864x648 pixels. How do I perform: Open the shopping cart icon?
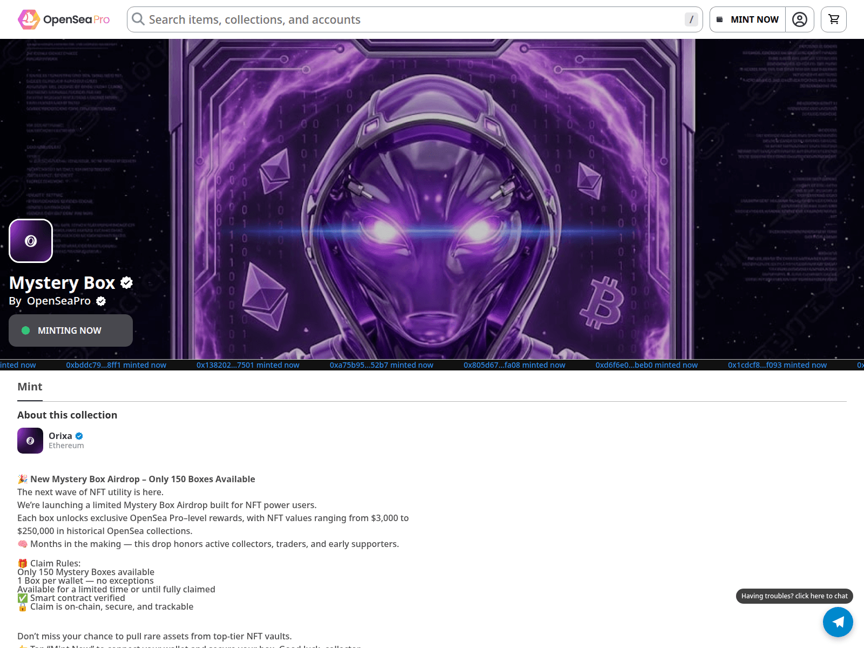834,19
